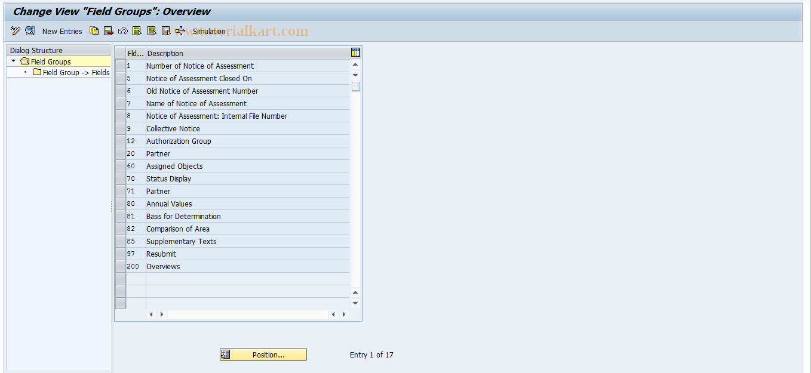Click the 'Assigned Objects' description cell

(x=248, y=166)
